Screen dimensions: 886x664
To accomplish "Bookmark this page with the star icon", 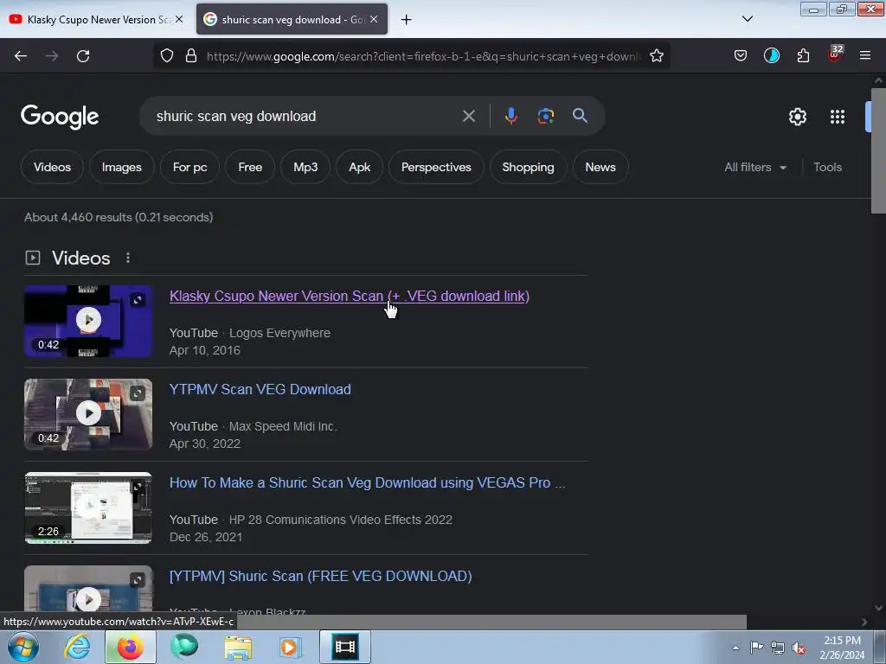I will point(656,56).
